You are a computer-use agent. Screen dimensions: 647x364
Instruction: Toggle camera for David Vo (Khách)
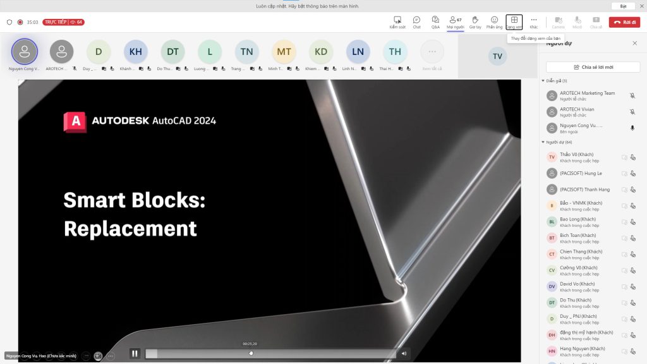(x=624, y=286)
